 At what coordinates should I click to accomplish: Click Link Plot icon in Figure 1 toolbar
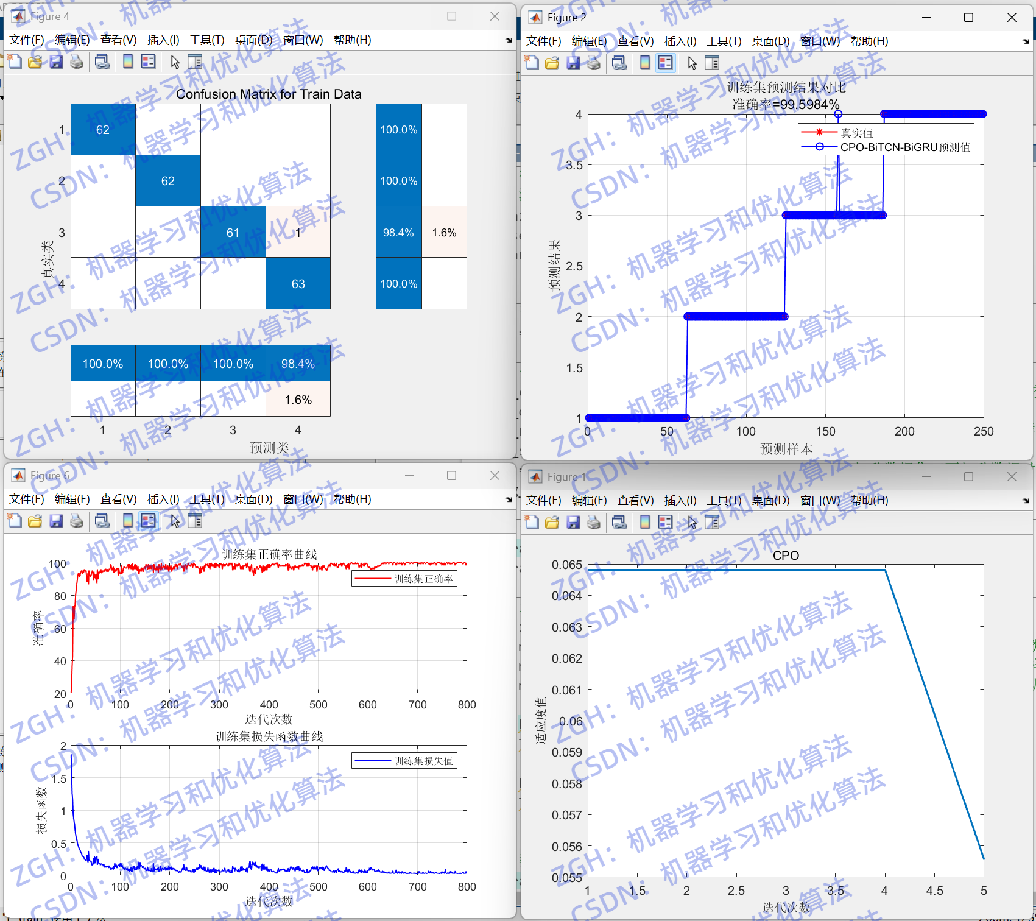(x=619, y=522)
